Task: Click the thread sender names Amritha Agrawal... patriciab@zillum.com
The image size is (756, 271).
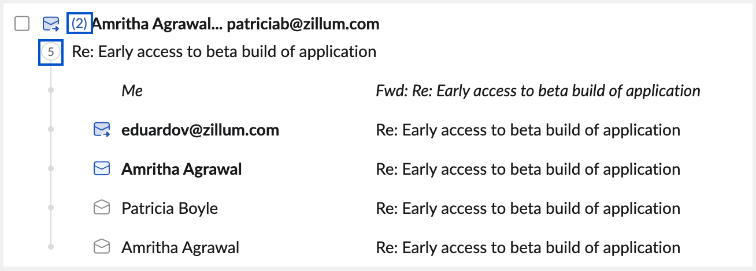Action: click(236, 24)
